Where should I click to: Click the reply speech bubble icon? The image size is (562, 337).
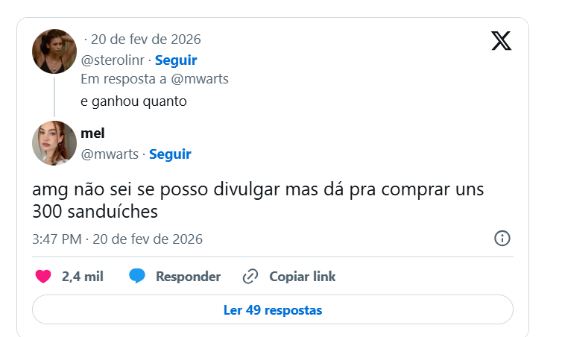point(136,277)
